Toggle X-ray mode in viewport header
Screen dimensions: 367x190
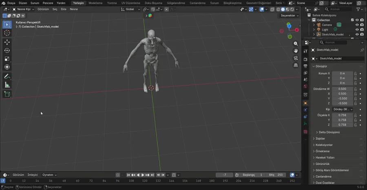(x=272, y=9)
